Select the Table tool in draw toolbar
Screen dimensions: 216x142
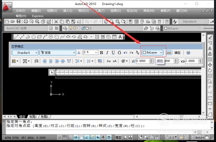(114, 37)
